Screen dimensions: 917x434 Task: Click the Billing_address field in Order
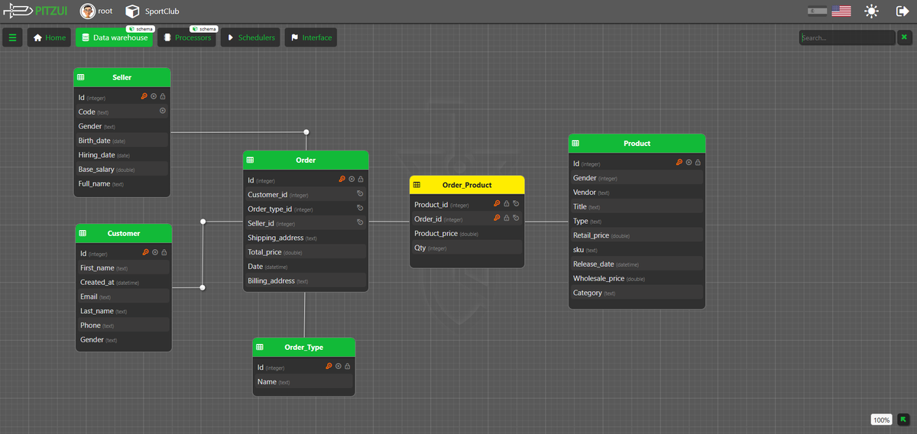(306, 280)
